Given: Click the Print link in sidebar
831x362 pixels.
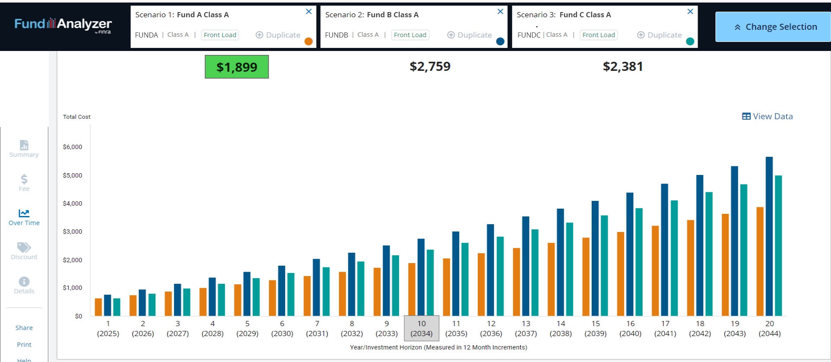Looking at the screenshot, I should (24, 345).
